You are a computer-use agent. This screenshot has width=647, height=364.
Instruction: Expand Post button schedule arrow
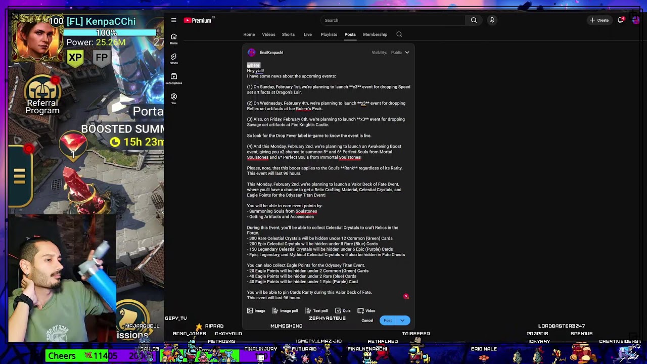pos(402,321)
